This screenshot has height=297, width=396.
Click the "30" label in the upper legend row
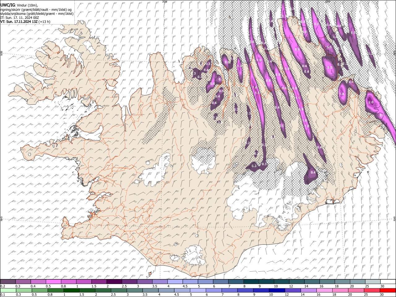click(x=382, y=286)
